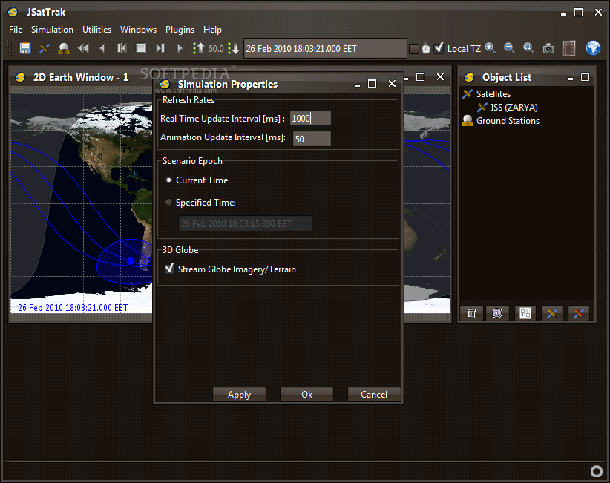
Task: Maximize the Object List panel
Action: (585, 77)
